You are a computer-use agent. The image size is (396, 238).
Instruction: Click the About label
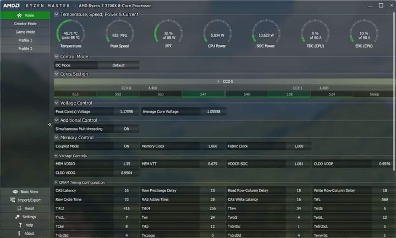click(x=29, y=233)
